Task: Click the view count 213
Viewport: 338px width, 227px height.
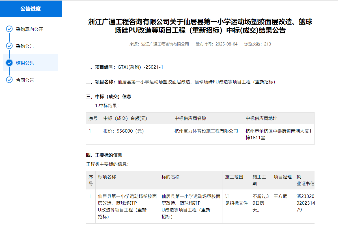Action: click(267, 44)
